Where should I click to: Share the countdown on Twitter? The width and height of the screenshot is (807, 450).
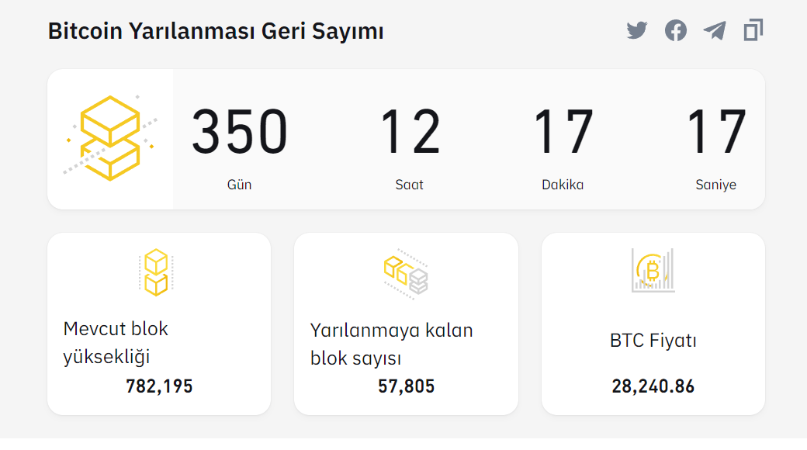point(637,31)
